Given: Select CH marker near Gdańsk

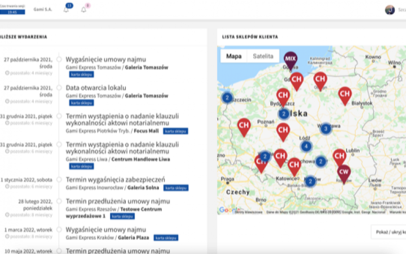Looking at the screenshot, I should coord(297,81).
